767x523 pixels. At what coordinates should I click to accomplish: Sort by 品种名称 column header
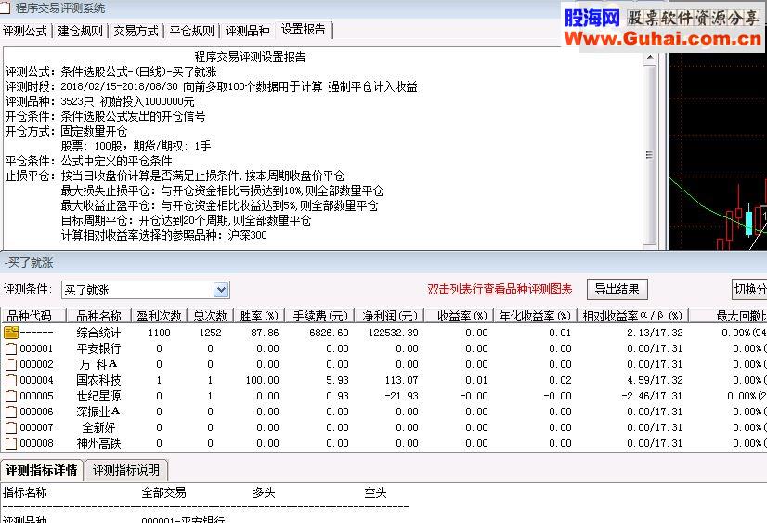99,316
